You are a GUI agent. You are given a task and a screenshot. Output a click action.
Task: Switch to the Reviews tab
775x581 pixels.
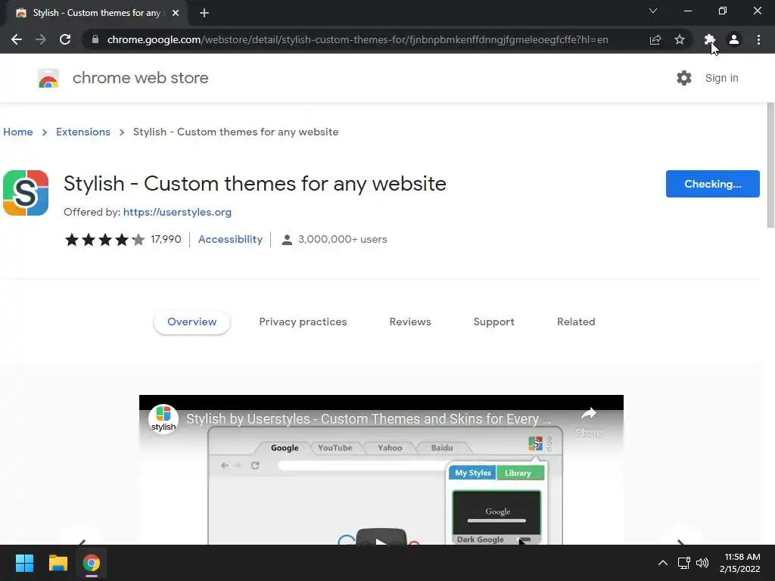(410, 322)
